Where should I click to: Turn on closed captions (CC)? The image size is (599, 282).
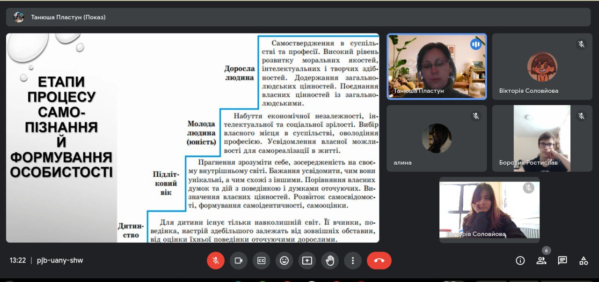pos(262,261)
